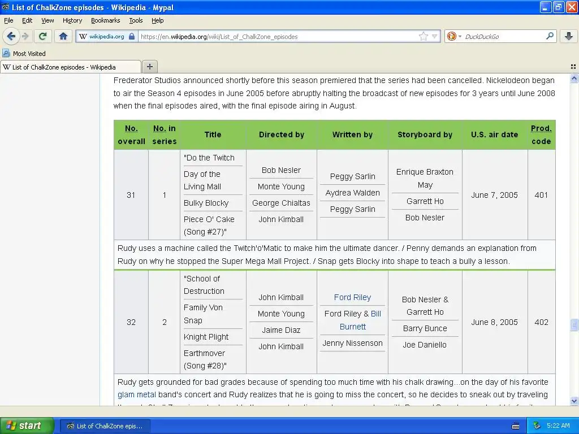This screenshot has width=579, height=434.
Task: Open the View menu
Action: (x=47, y=20)
